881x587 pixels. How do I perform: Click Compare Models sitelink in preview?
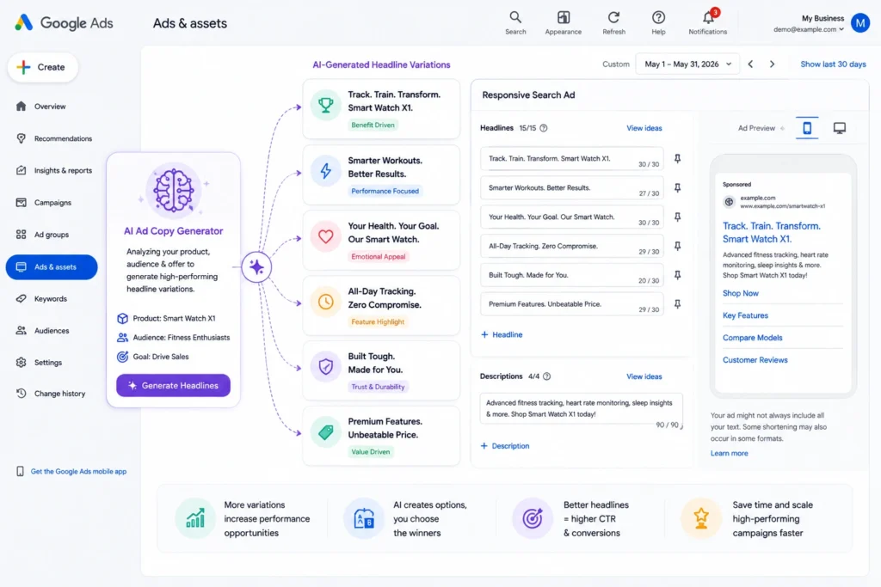pos(752,338)
